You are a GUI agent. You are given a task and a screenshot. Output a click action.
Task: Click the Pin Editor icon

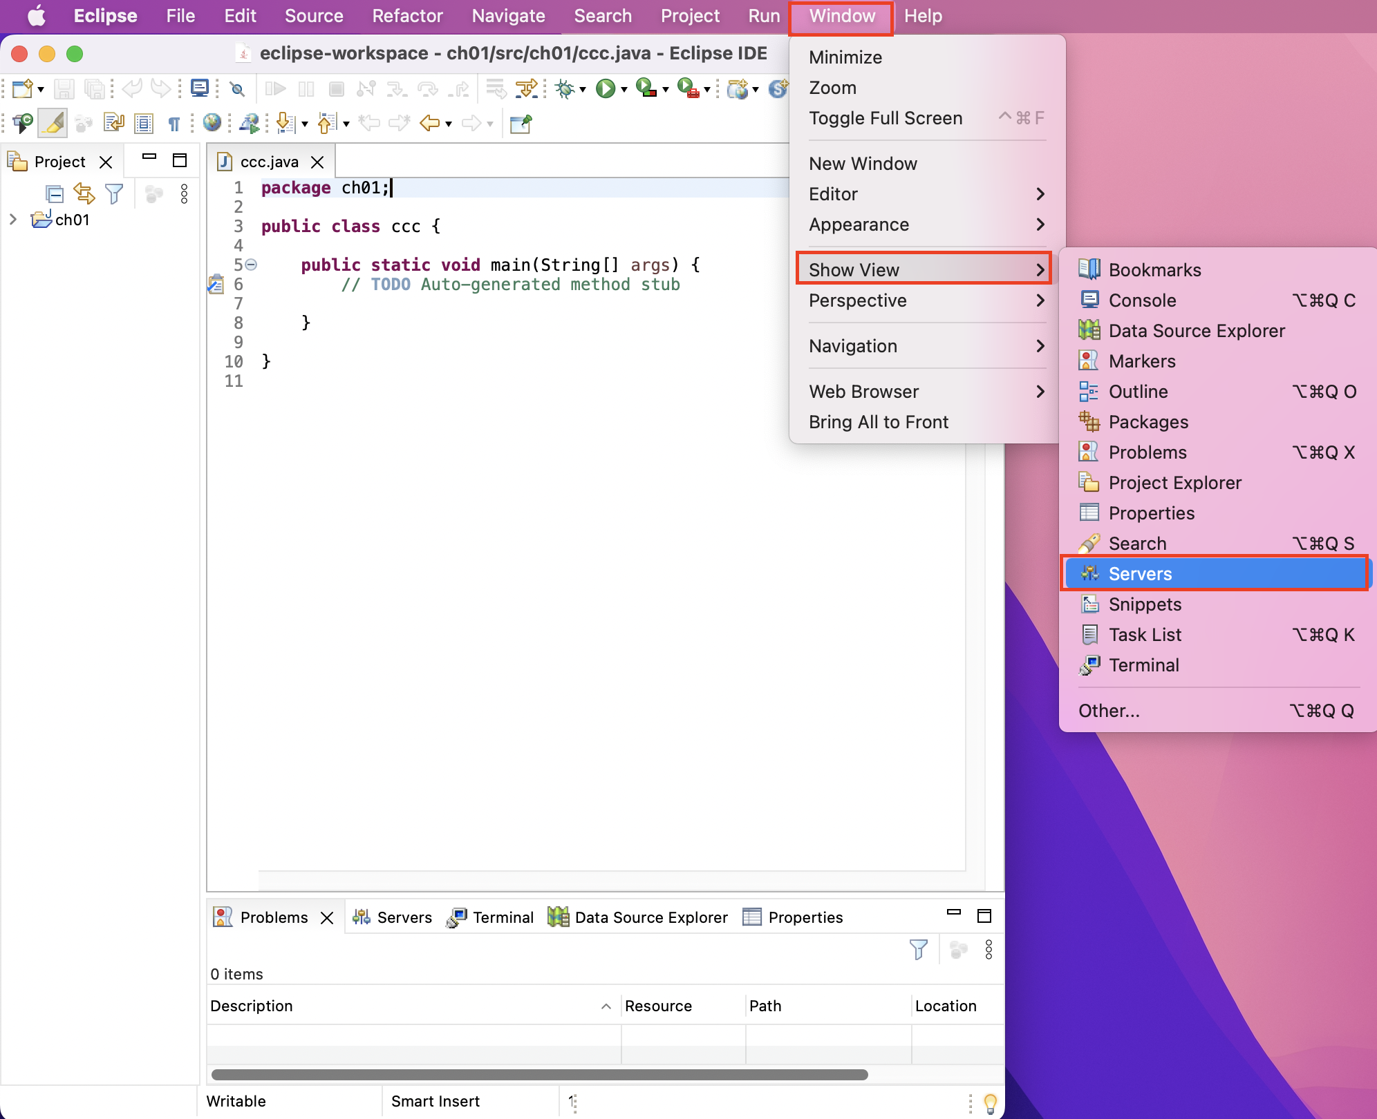tap(521, 124)
